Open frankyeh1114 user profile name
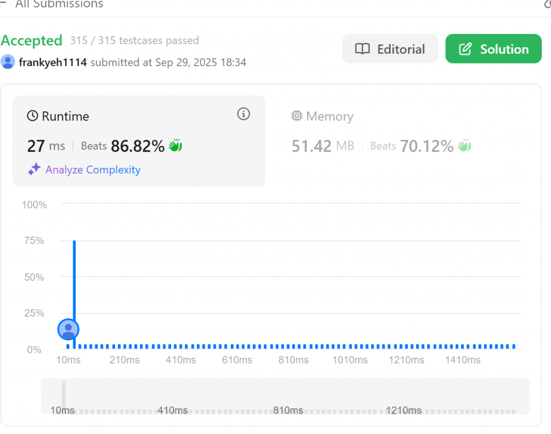Image resolution: width=551 pixels, height=434 pixels. 53,62
